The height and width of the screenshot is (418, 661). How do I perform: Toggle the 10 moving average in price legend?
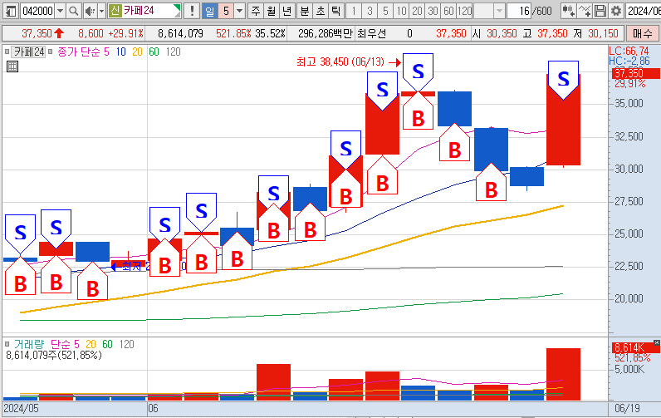[121, 52]
